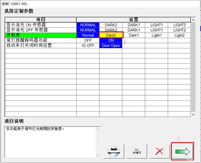201x163 pixels.
Task: Set 尾灯提醒蜂鸣器功能 to OFF
Action: (88, 40)
